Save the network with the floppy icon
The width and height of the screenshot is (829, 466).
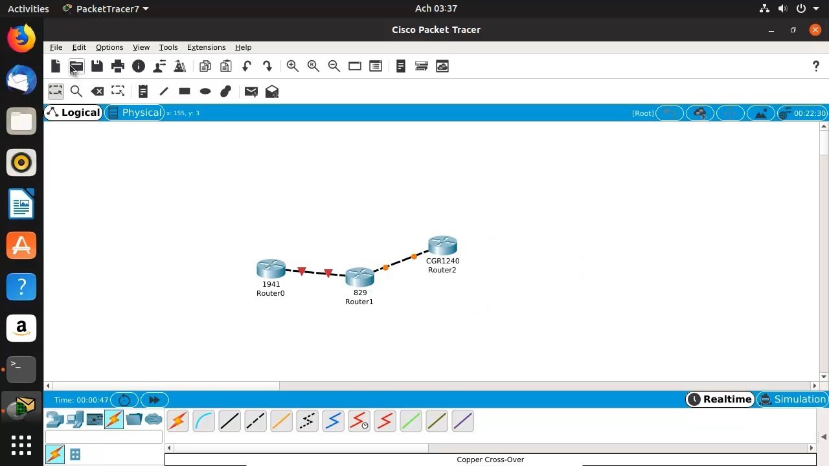pyautogui.click(x=97, y=66)
